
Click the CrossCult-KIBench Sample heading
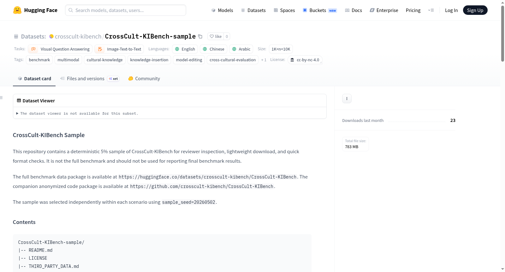coord(49,135)
